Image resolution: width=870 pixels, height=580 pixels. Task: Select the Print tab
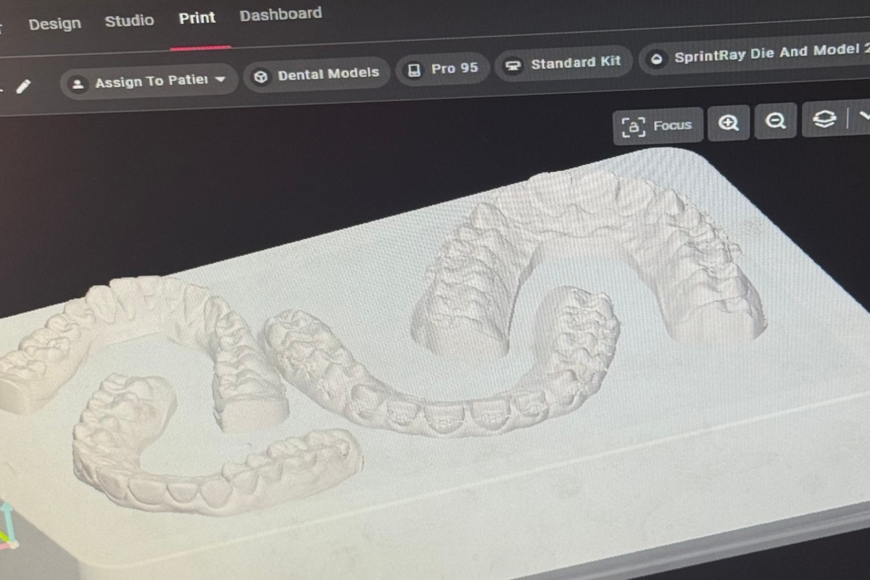[x=197, y=18]
